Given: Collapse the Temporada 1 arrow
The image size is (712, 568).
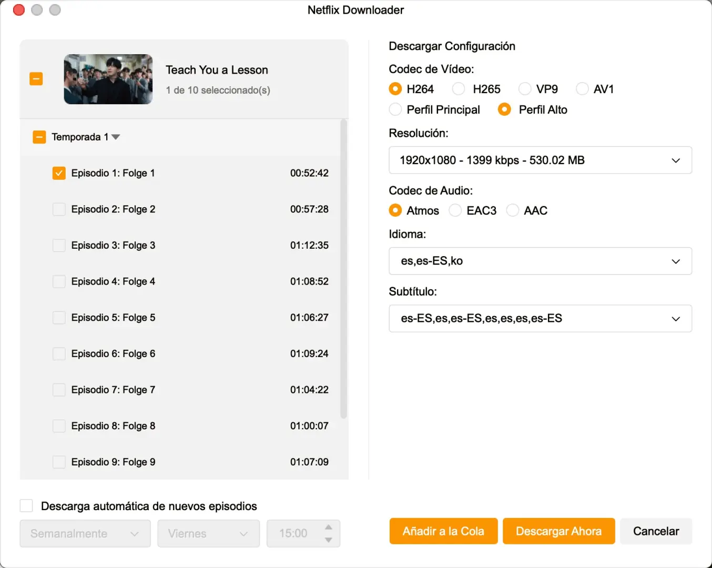Looking at the screenshot, I should tap(116, 137).
